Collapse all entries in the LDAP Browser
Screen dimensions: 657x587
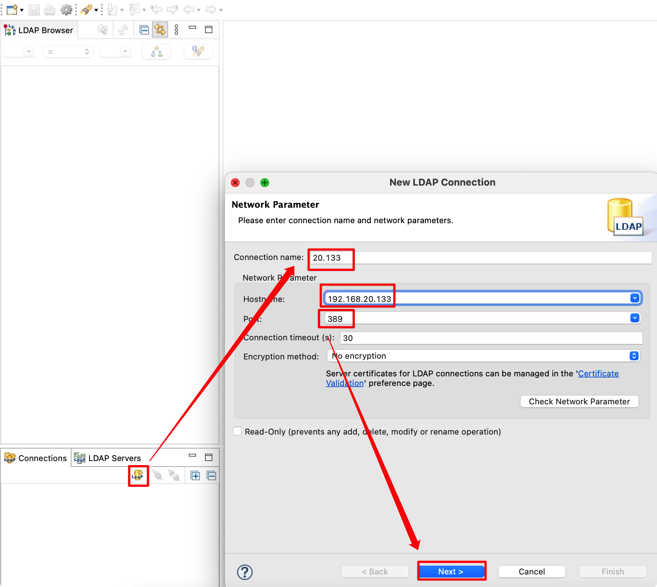144,29
